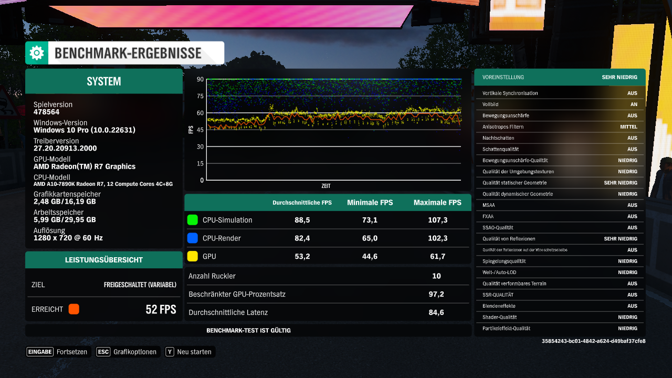Select the LEISTUNGSÜBERSICHT panel header

pos(103,259)
